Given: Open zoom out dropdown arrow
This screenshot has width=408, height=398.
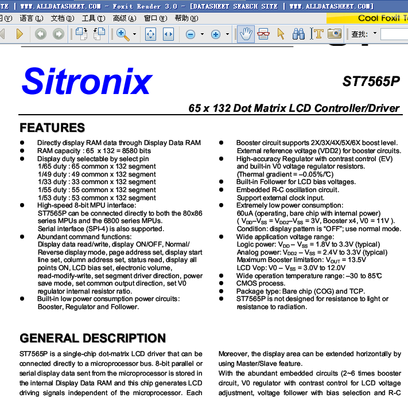Looking at the screenshot, I should point(202,34).
